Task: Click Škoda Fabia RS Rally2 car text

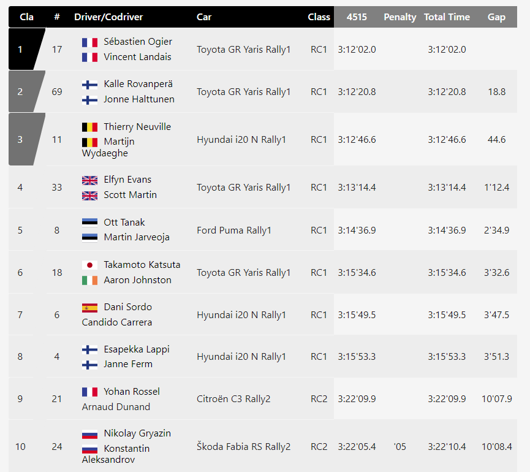Action: (x=243, y=447)
